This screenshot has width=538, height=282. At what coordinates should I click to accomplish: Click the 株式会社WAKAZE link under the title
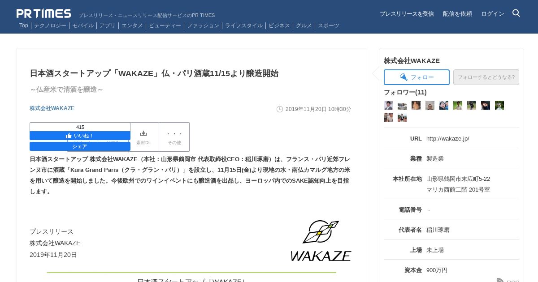[52, 108]
